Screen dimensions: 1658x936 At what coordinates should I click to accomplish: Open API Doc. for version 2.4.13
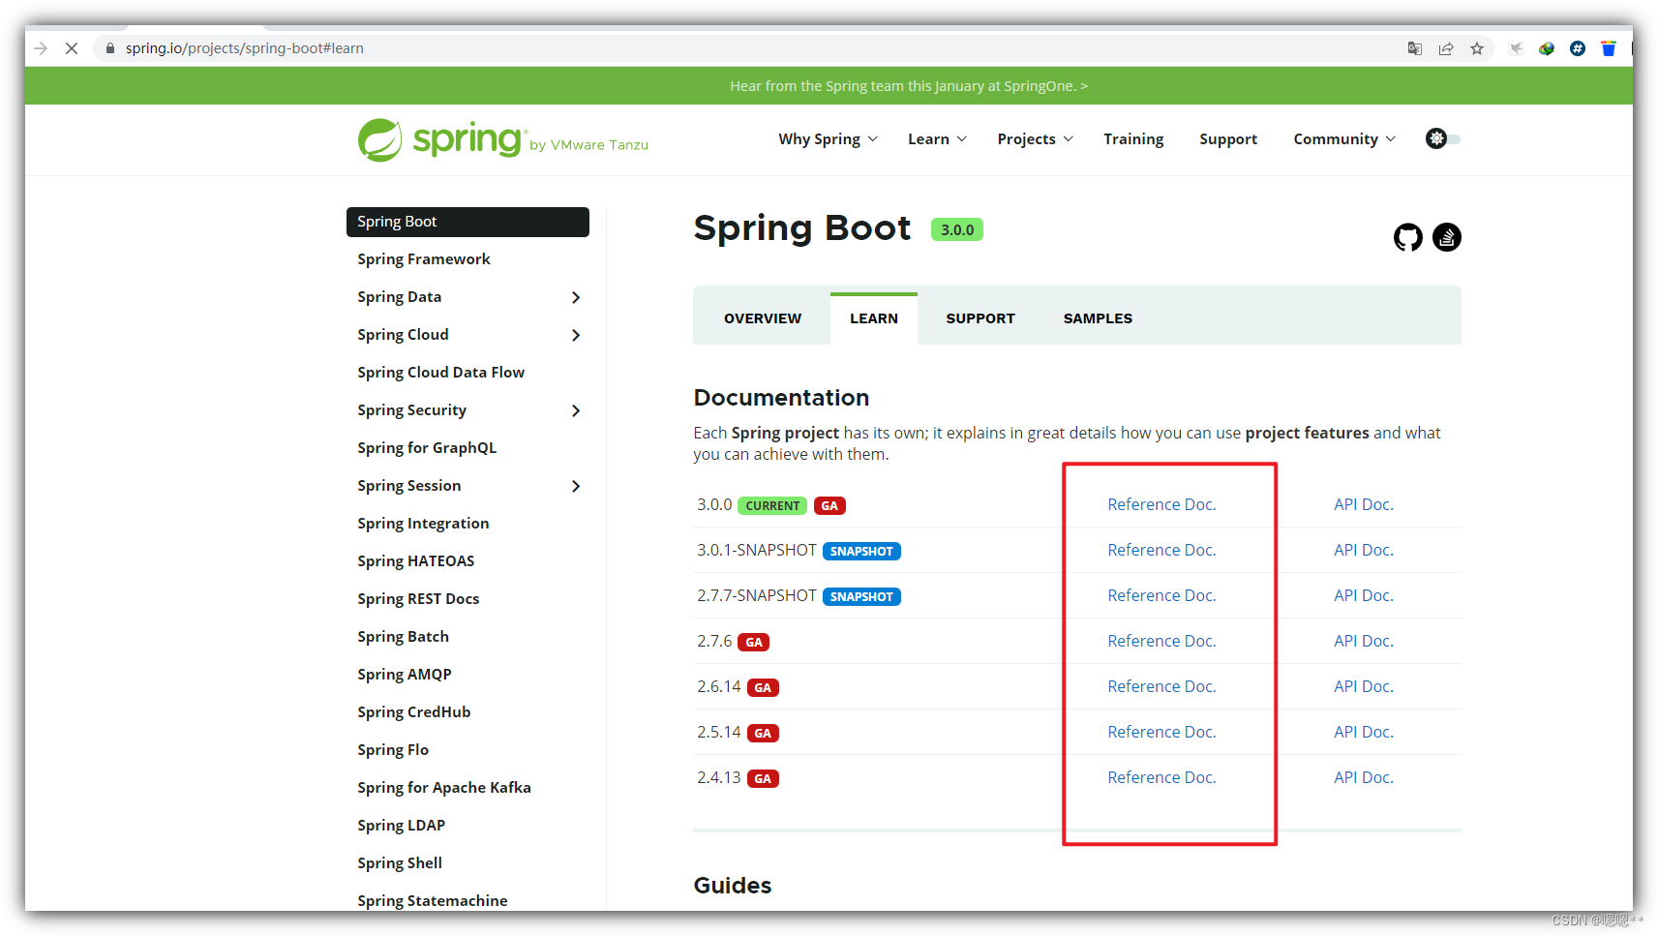(x=1363, y=777)
